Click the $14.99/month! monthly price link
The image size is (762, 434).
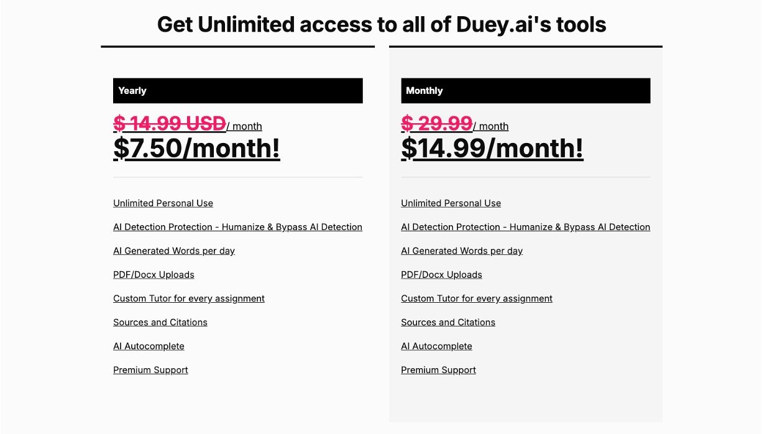pos(492,149)
